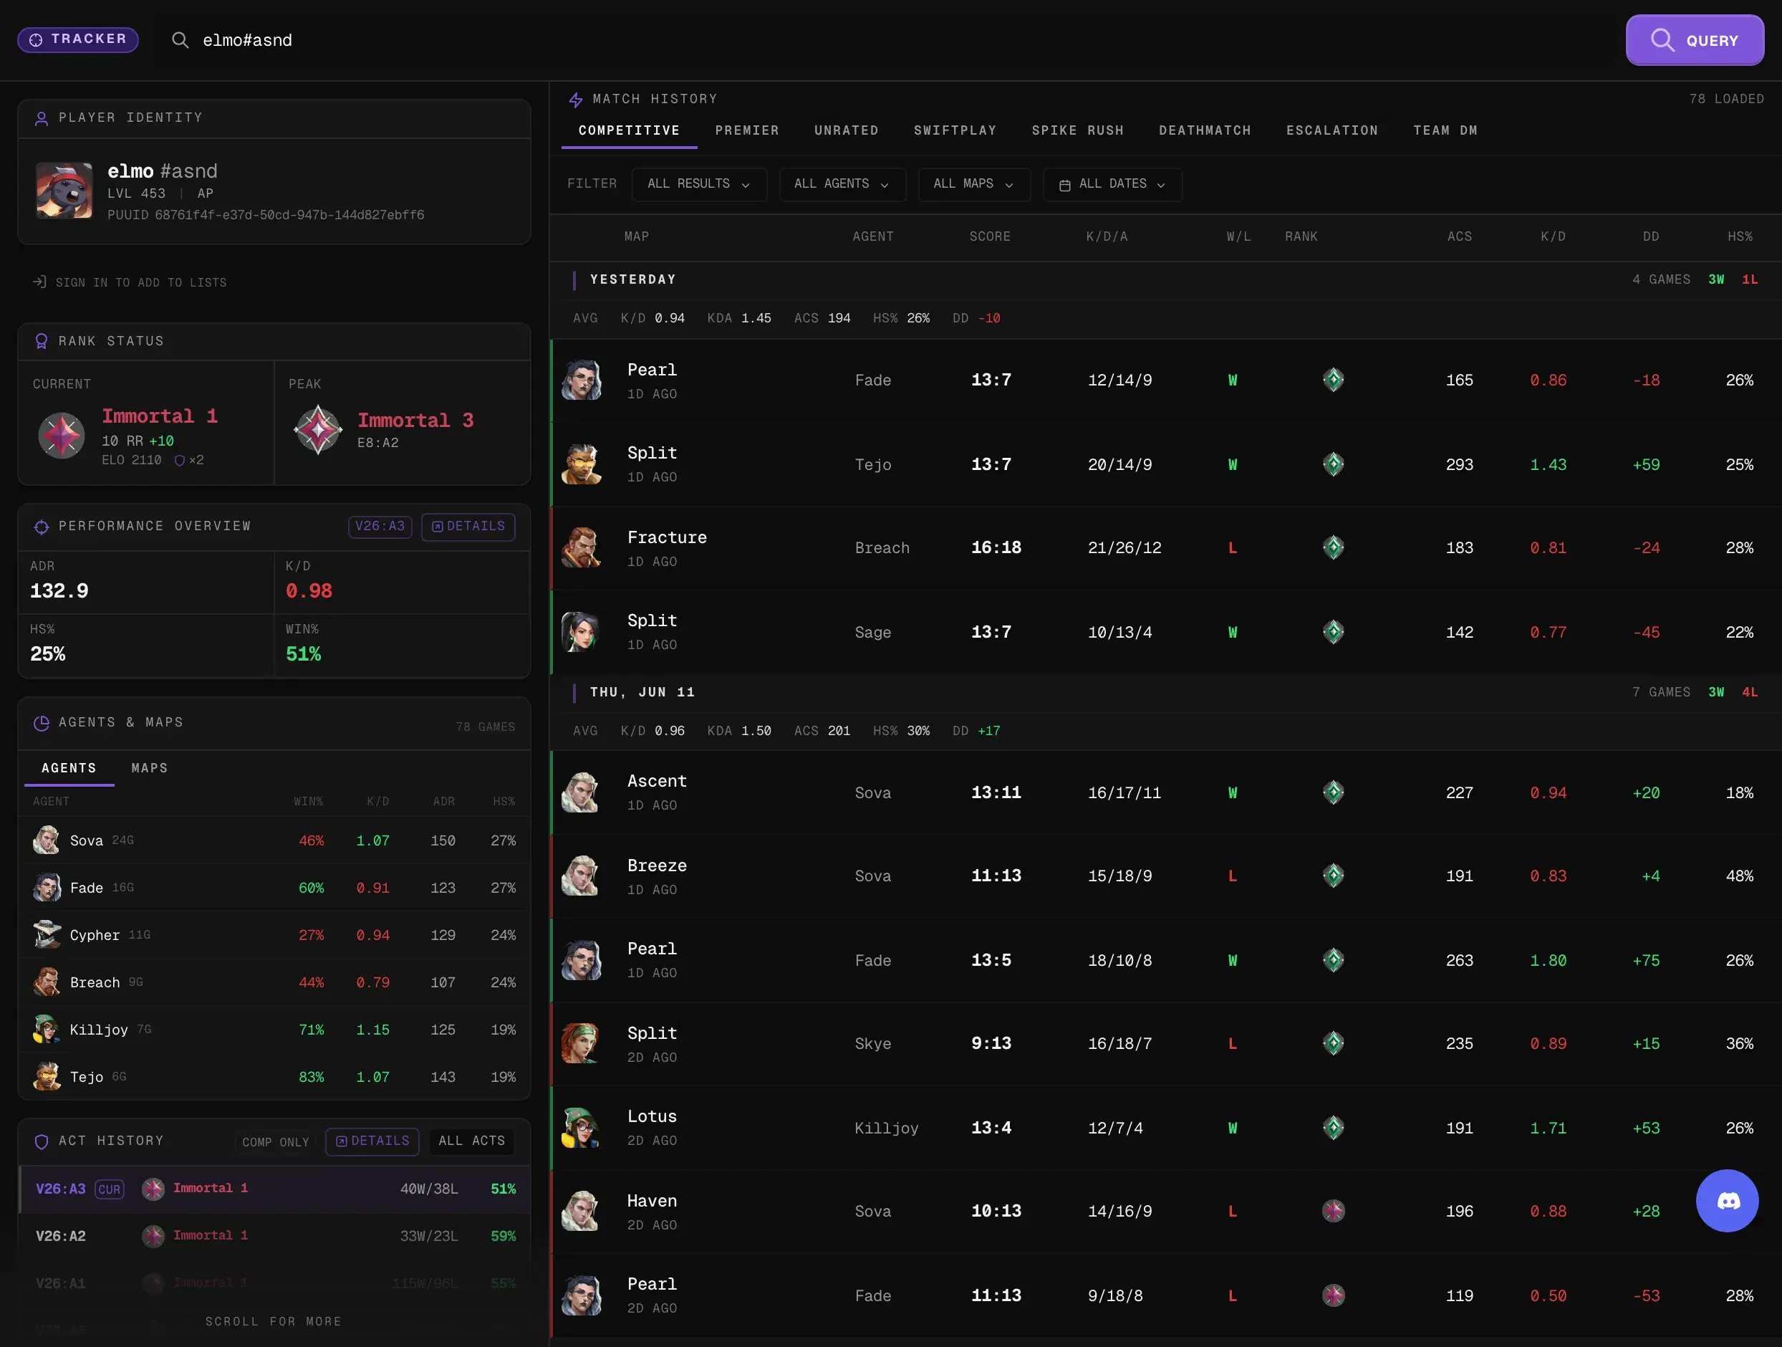Click the Immortal 1 current rank badge
1782x1347 pixels.
coord(61,436)
